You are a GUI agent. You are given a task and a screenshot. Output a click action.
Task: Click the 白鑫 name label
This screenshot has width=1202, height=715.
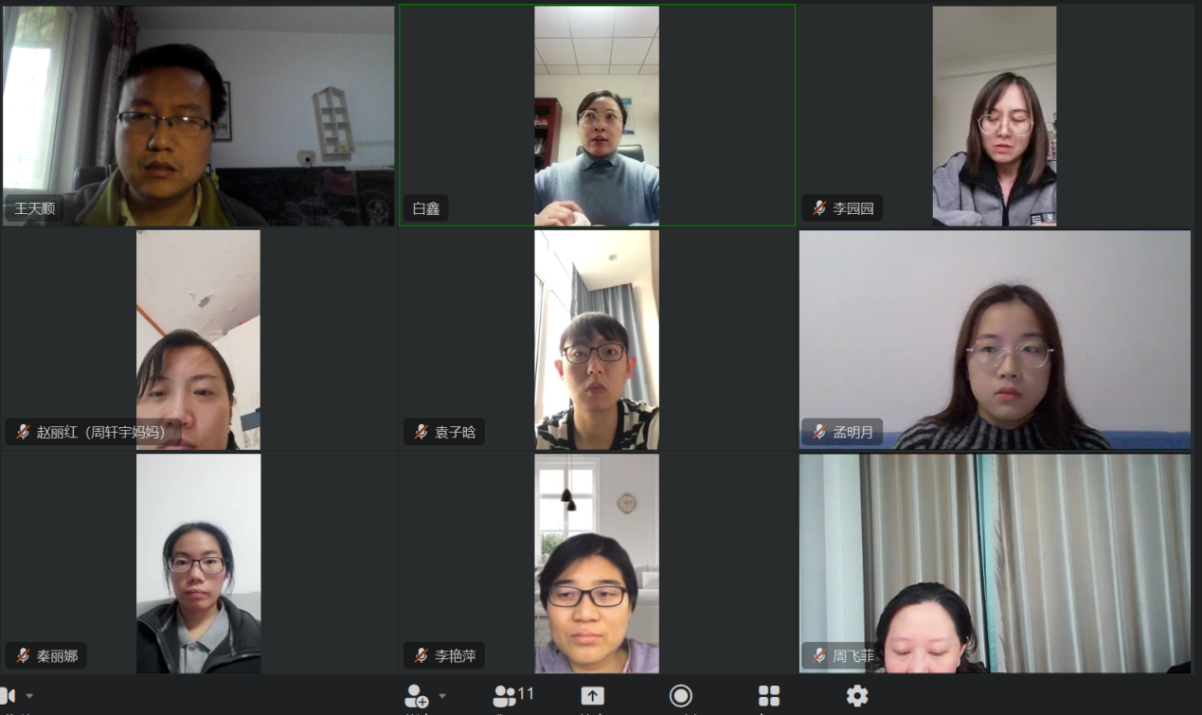pyautogui.click(x=426, y=208)
